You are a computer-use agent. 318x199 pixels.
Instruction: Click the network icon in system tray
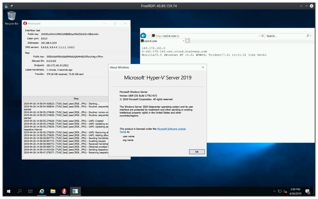[280, 191]
